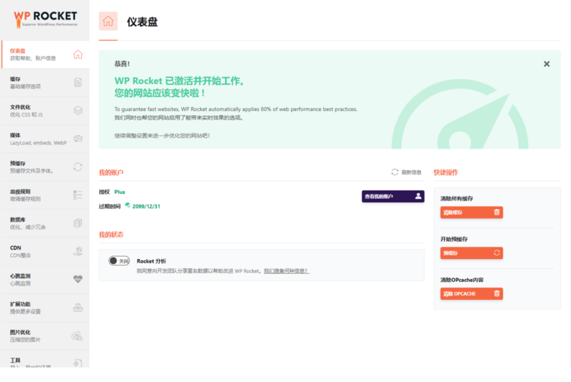The width and height of the screenshot is (571, 382).
Task: Click the document icon next to 缓存
Action: 78,82
